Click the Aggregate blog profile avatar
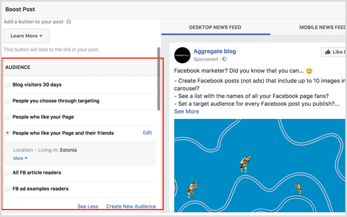Screen dimensions: 347x217 pyautogui.click(x=182, y=55)
